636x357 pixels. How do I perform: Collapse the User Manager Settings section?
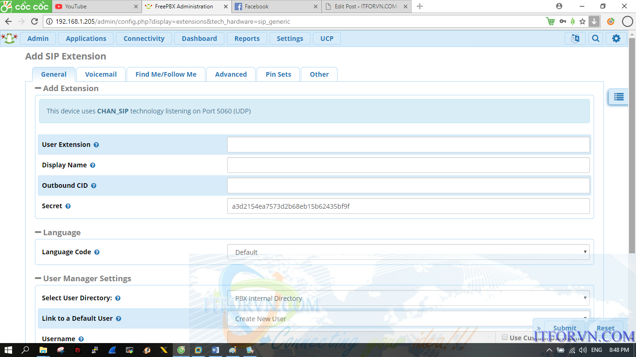38,278
